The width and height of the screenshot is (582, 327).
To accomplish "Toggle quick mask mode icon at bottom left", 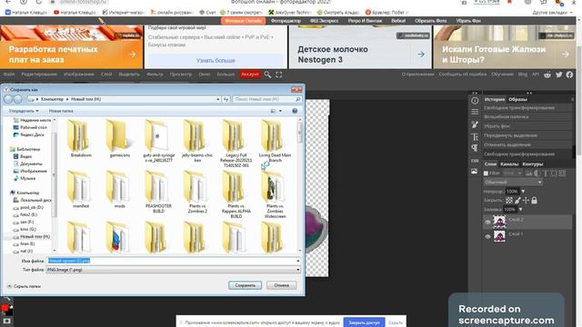I will [x=6, y=321].
